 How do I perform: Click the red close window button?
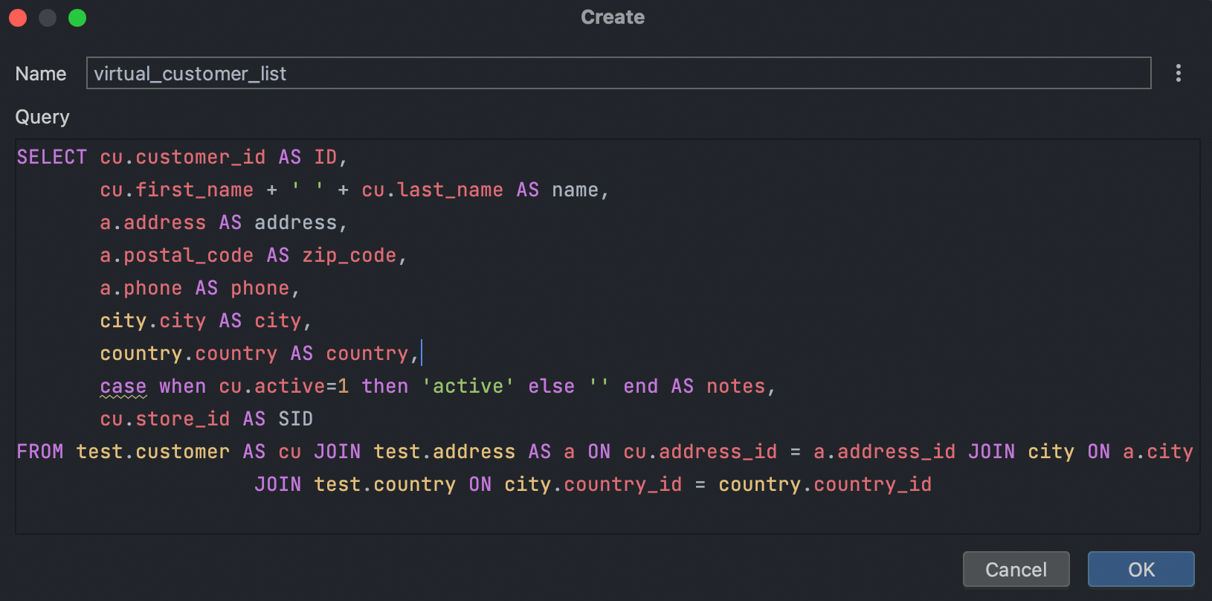18,18
